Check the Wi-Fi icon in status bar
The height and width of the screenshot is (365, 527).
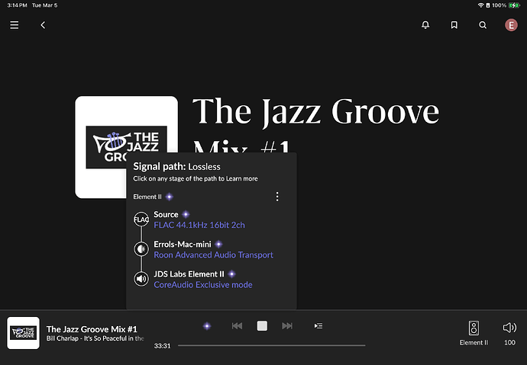[480, 5]
